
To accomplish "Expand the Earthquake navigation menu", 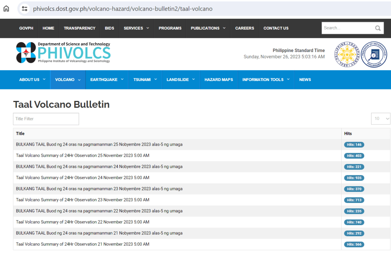I will coord(107,79).
